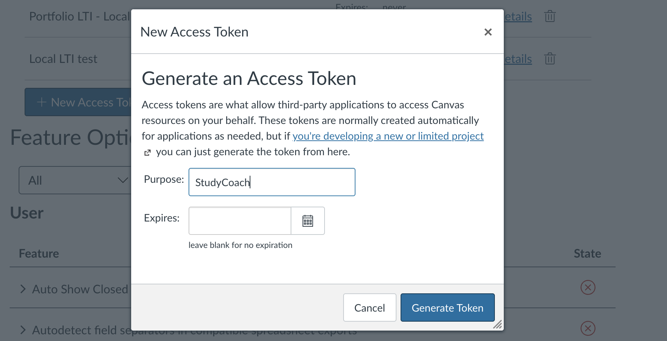
Task: Open details link for Local LTI test
Action: tap(518, 59)
